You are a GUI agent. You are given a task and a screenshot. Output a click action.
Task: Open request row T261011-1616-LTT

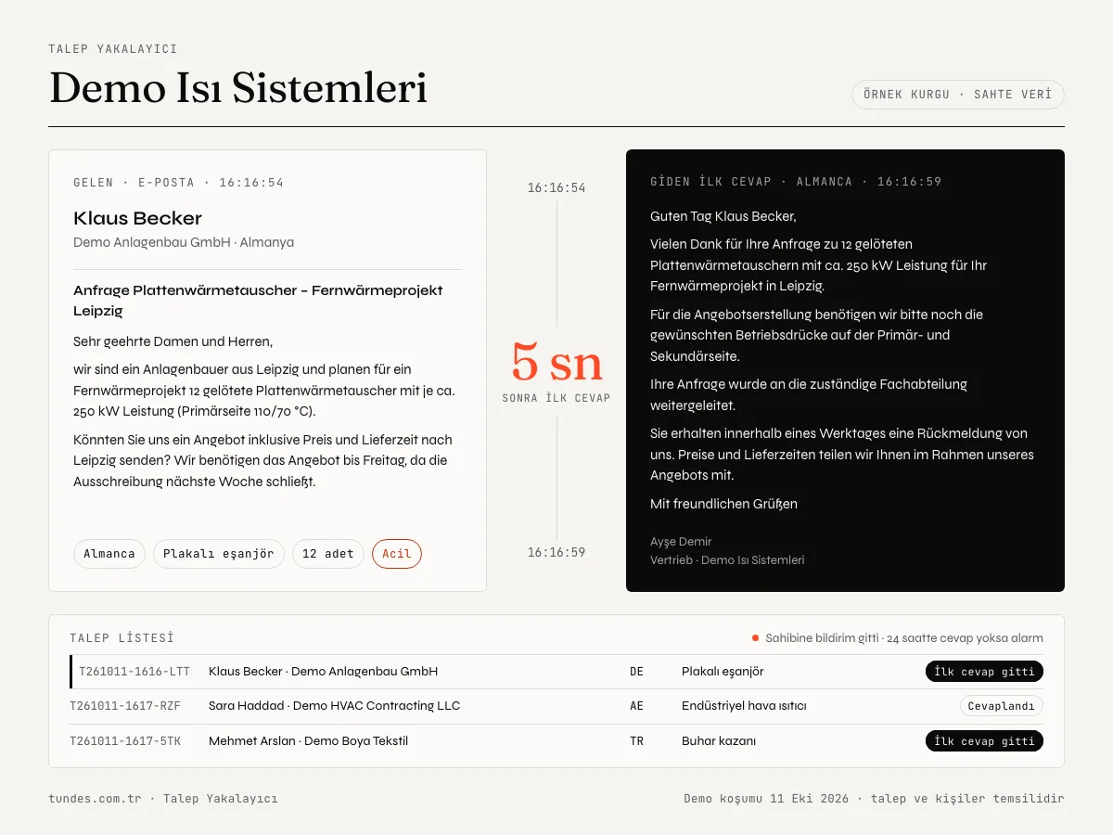coord(556,672)
